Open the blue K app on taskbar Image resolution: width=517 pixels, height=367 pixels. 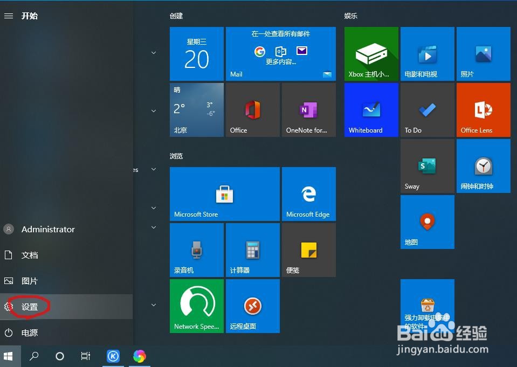(113, 356)
